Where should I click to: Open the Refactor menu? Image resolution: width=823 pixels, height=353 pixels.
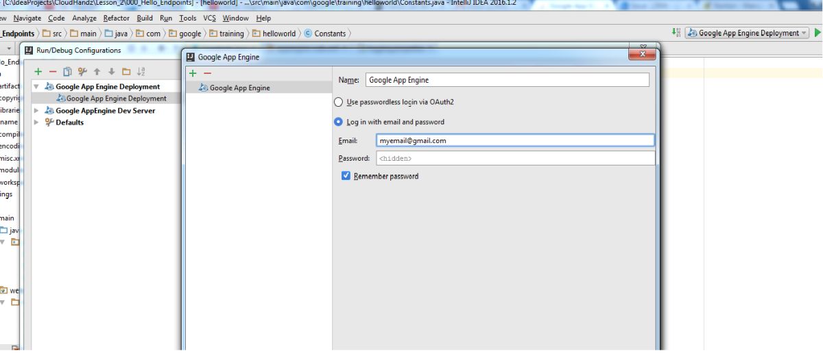pyautogui.click(x=117, y=18)
